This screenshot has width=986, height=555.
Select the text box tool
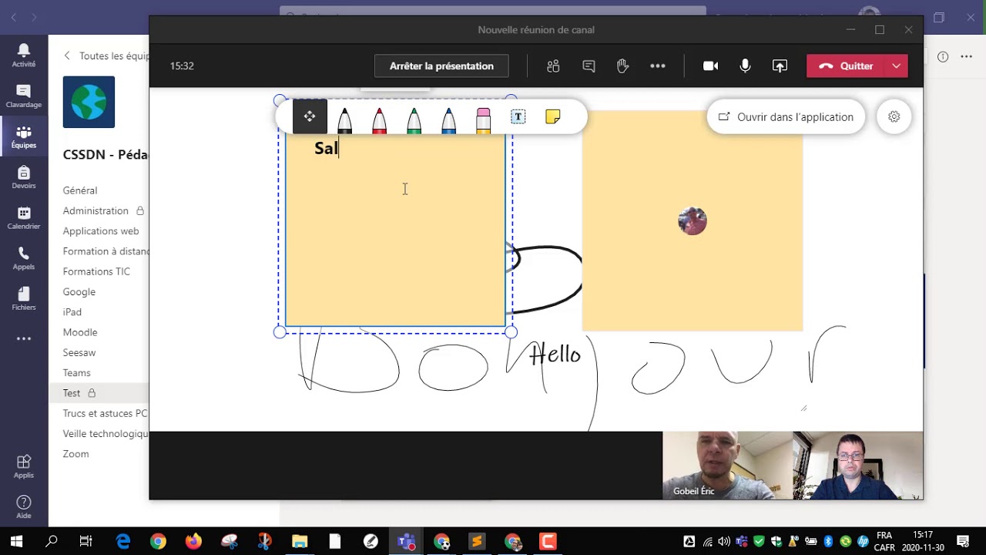tap(518, 116)
